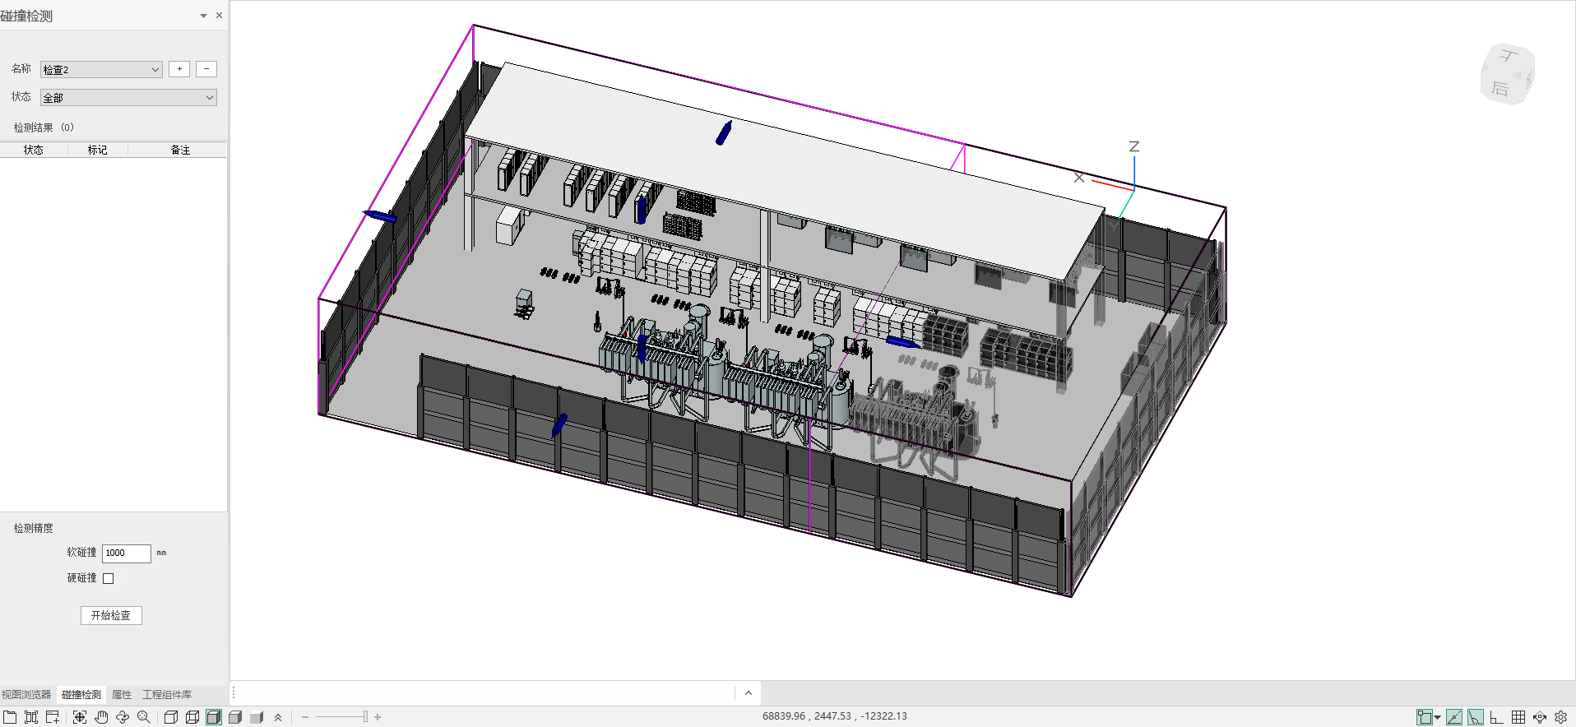Toggle the grid display icon
This screenshot has height=727, width=1576.
coord(1518,717)
